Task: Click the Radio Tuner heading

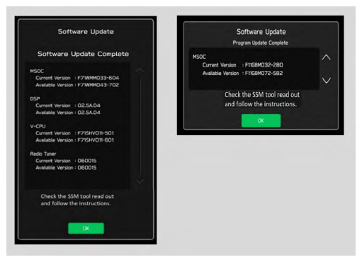Action: pyautogui.click(x=43, y=154)
